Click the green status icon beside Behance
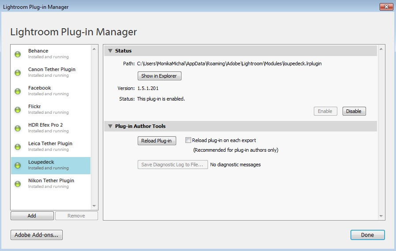 point(18,54)
